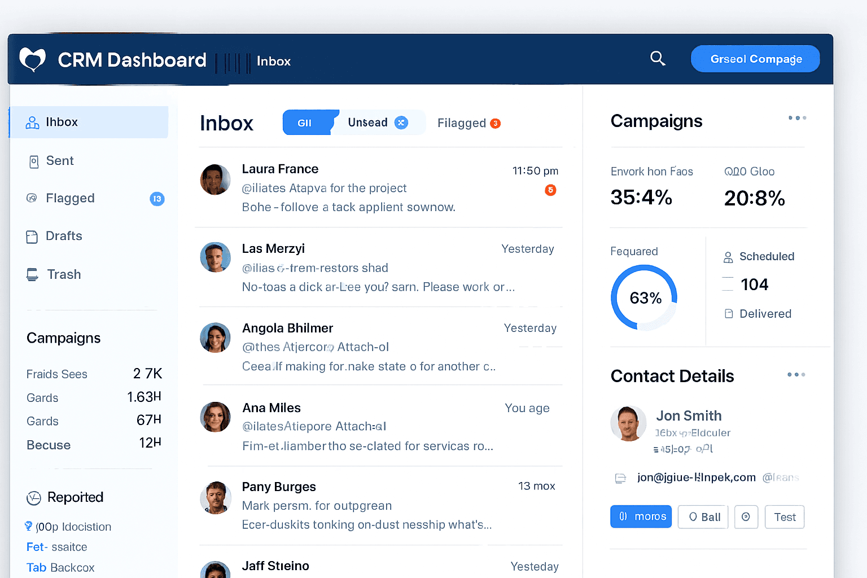This screenshot has height=578, width=867.
Task: Click the Grseol Compage button
Action: tap(755, 59)
